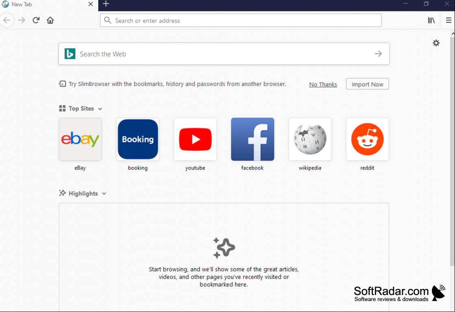Image resolution: width=455 pixels, height=312 pixels.
Task: Click the booking label text
Action: tap(138, 168)
